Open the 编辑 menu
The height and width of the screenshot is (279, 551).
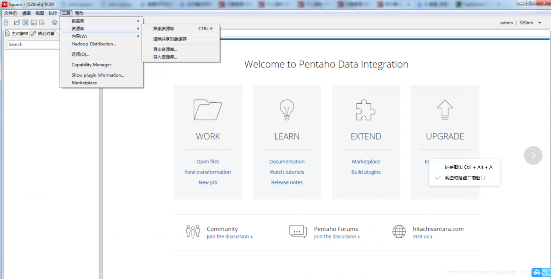point(26,13)
